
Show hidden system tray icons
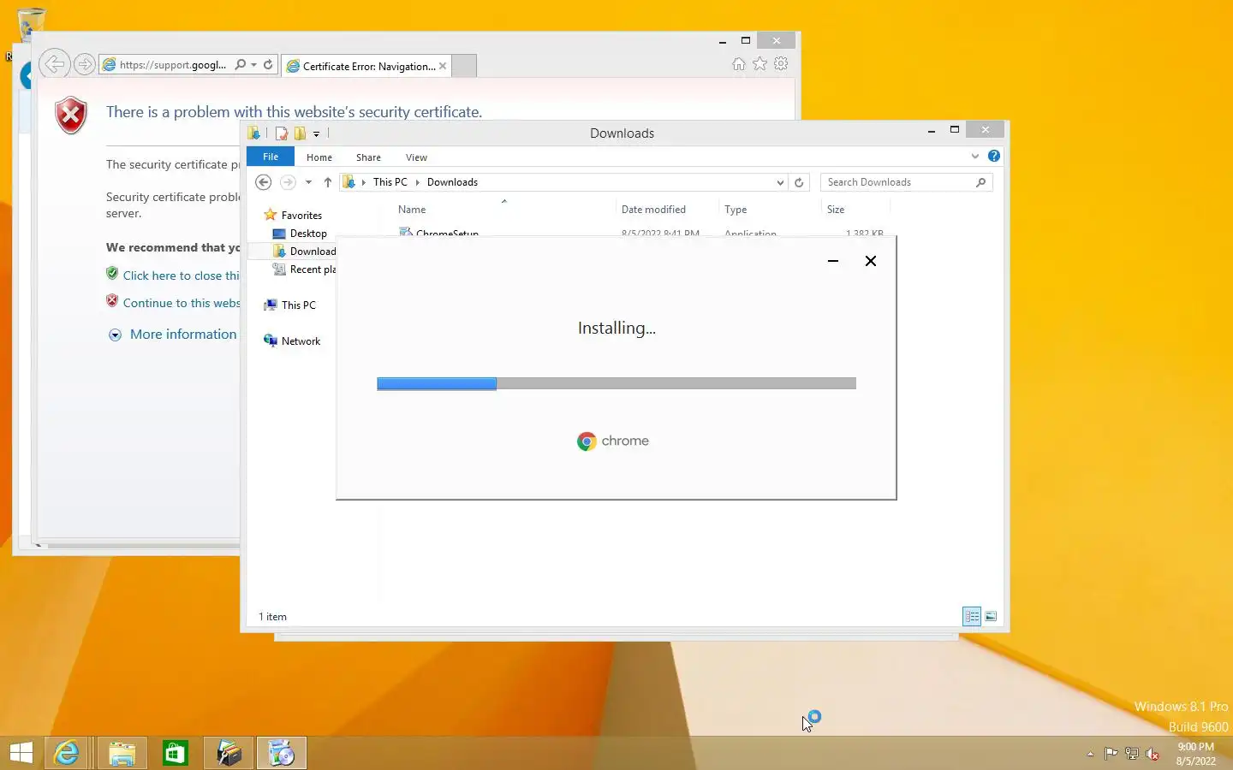click(x=1090, y=754)
